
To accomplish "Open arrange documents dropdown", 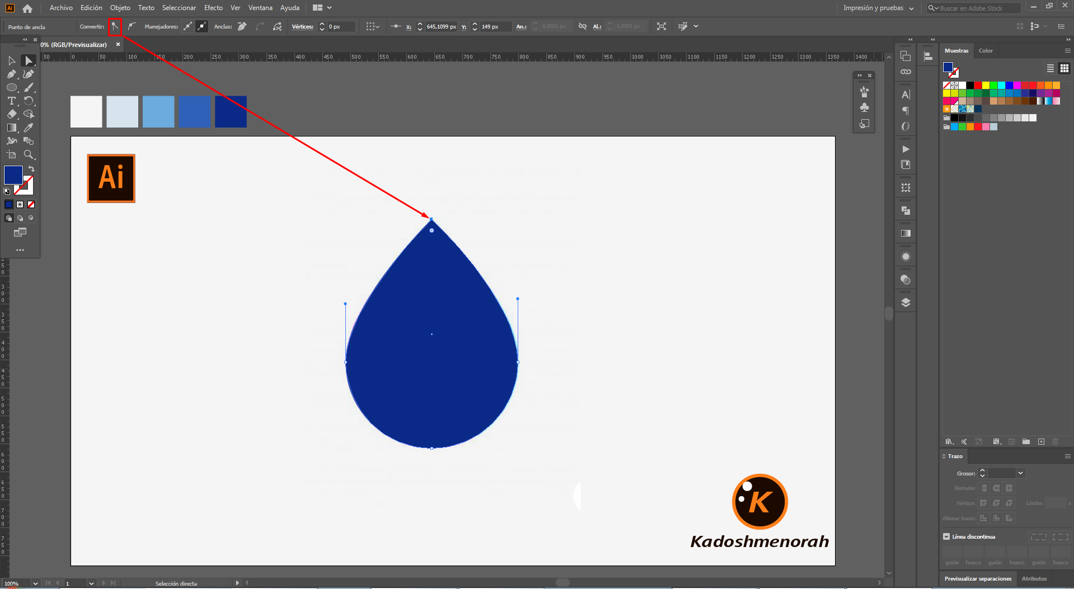I will pyautogui.click(x=322, y=8).
